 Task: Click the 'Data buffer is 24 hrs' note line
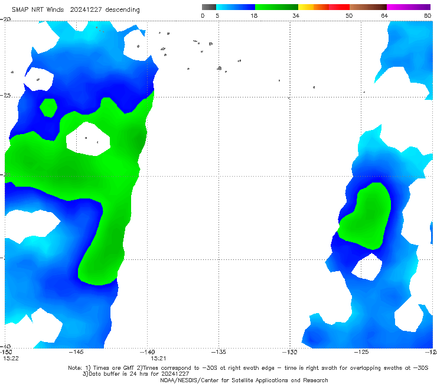click(136, 374)
